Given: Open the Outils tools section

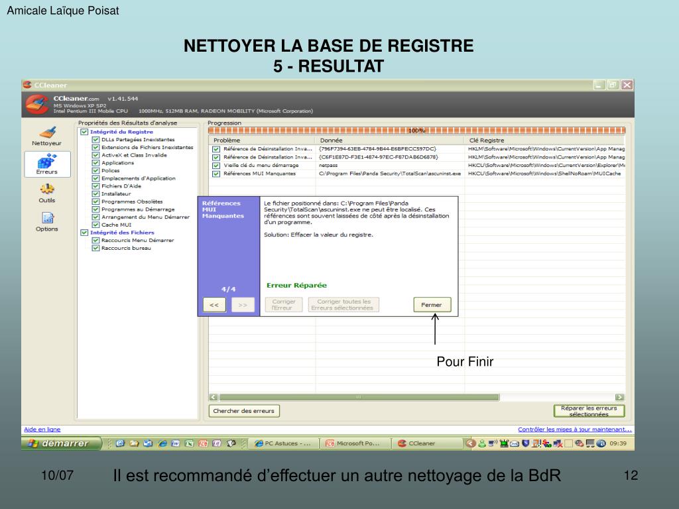Looking at the screenshot, I should click(47, 193).
